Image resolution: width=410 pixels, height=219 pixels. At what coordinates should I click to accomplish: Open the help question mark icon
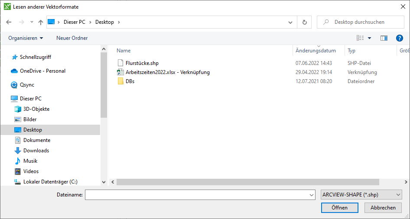tap(400, 38)
